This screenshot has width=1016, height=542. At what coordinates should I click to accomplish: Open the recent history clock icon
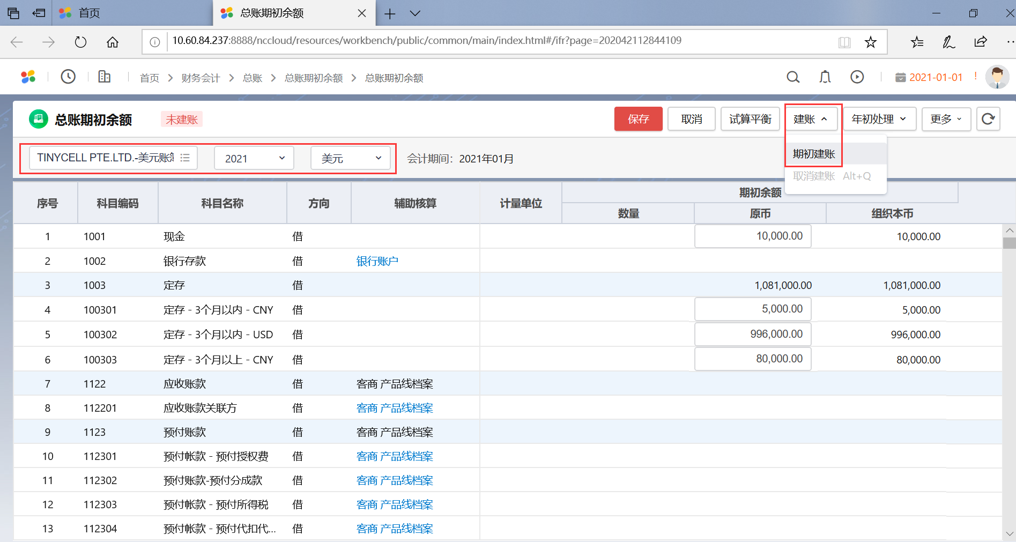(68, 77)
